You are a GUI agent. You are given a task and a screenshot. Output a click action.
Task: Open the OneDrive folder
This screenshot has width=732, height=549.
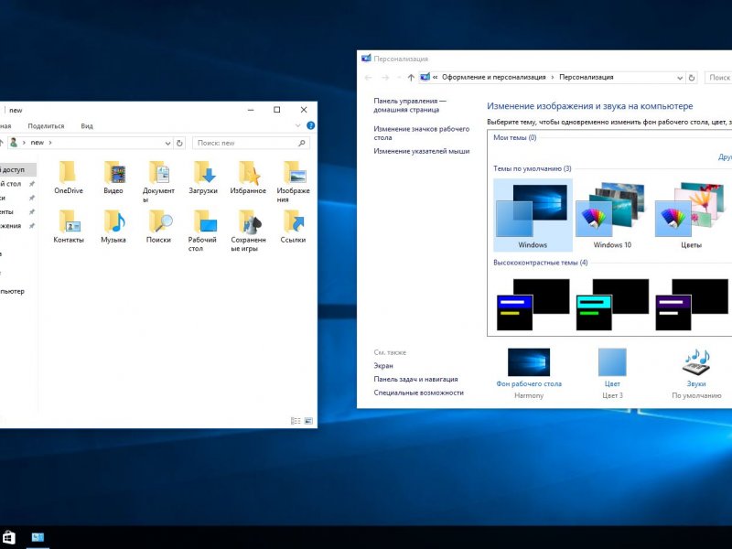(68, 178)
